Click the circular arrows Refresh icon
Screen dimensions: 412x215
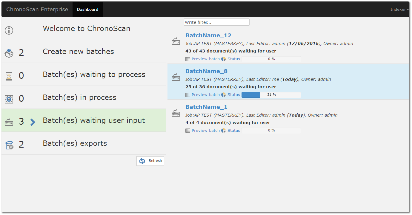(x=142, y=161)
